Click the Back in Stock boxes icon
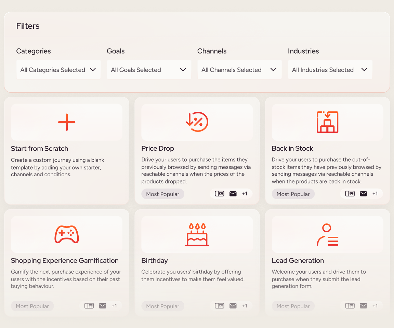 [327, 122]
